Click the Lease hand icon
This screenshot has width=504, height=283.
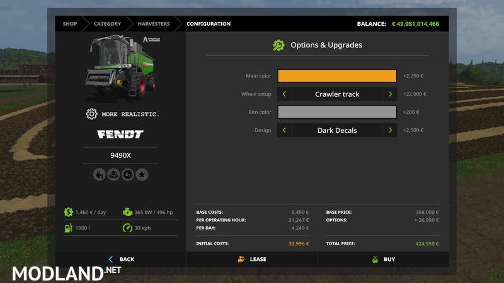coord(241,259)
